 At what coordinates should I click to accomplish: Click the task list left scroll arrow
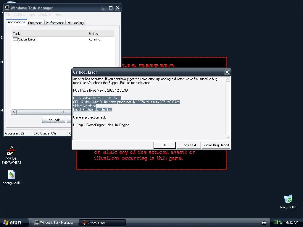pyautogui.click(x=14, y=111)
